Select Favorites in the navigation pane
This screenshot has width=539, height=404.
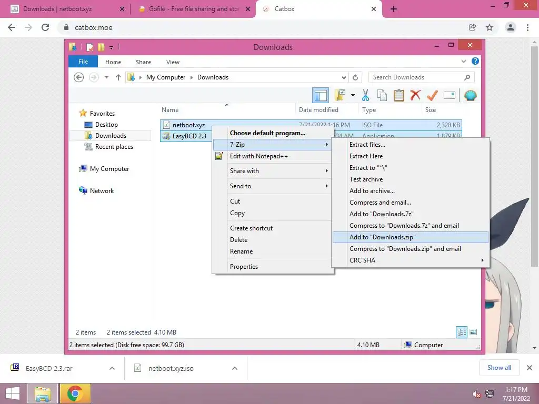coord(102,114)
